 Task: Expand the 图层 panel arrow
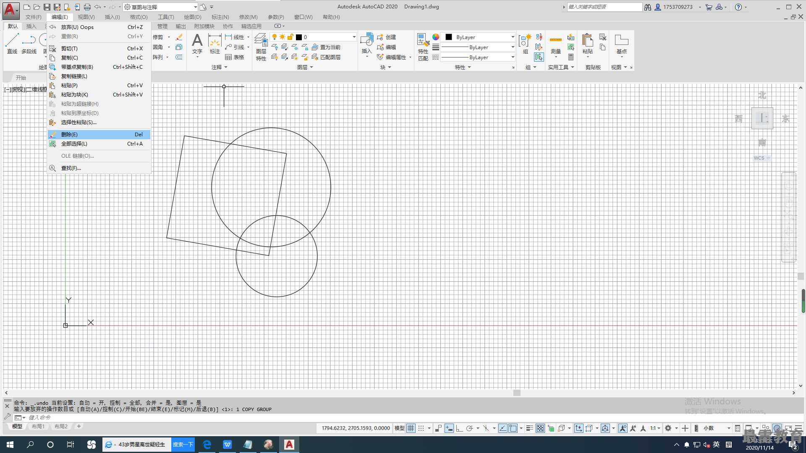(x=311, y=67)
